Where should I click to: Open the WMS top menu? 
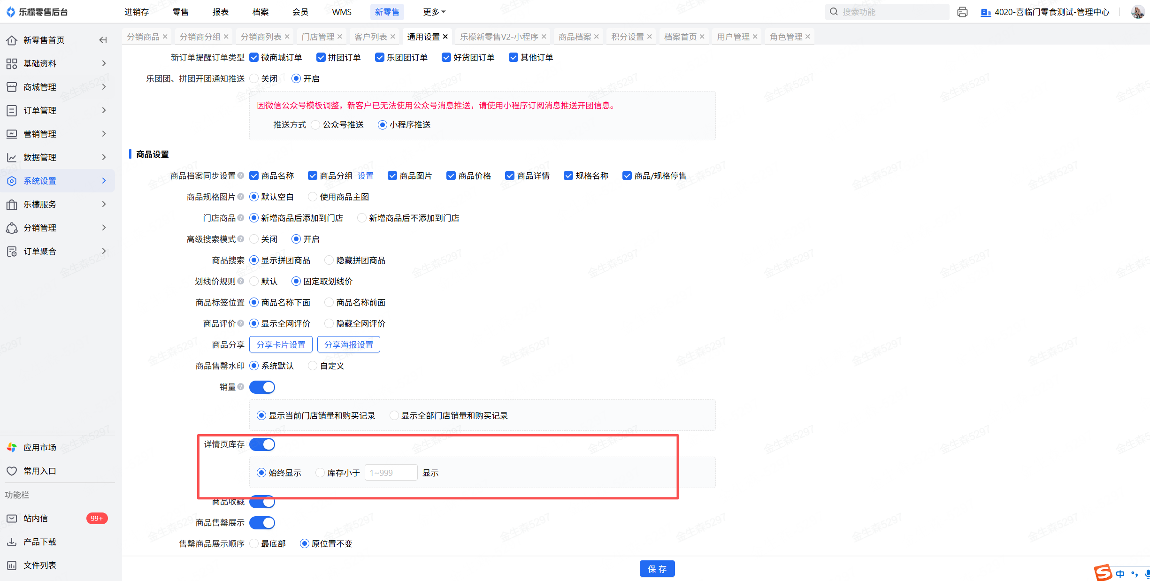341,12
